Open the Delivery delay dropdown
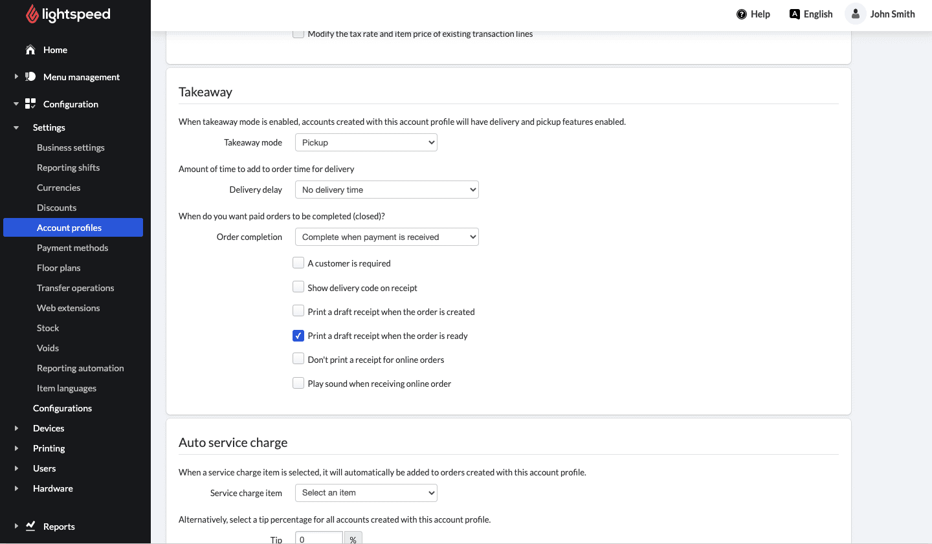932x544 pixels. point(387,190)
